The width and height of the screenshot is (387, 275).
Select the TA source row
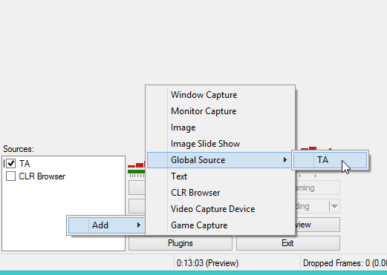[63, 164]
